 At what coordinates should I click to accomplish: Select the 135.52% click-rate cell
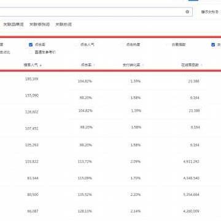[x=85, y=195]
